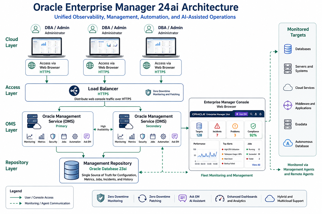Image resolution: width=322 pixels, height=214 pixels.
Task: Click Monitoring / Agent Communication legend entry
Action: (40, 203)
